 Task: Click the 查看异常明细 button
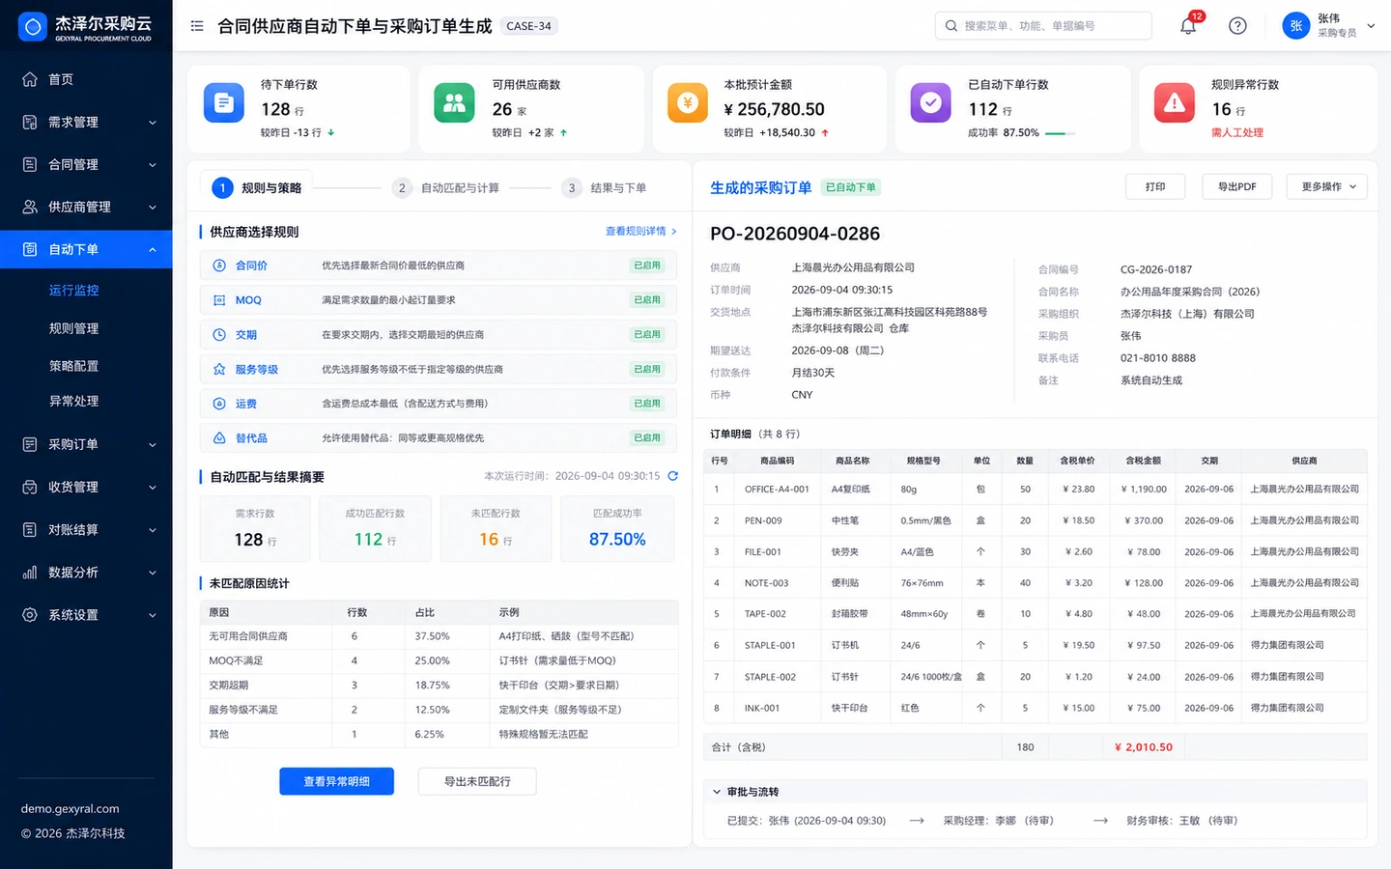336,781
